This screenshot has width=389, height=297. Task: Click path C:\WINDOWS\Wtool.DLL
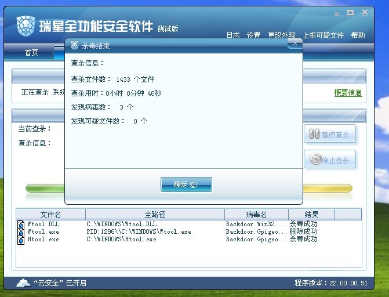click(x=122, y=224)
